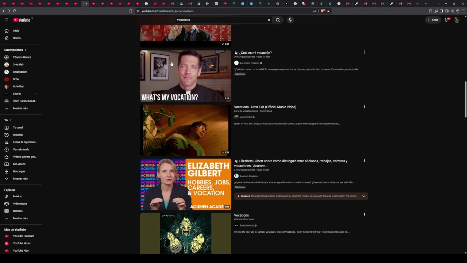The image size is (467, 263).
Task: Toggle the Brave sidebar panel
Action: point(441,11)
